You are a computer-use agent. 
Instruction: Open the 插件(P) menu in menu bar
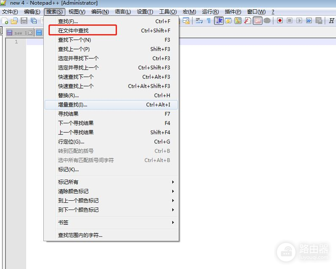pos(233,12)
